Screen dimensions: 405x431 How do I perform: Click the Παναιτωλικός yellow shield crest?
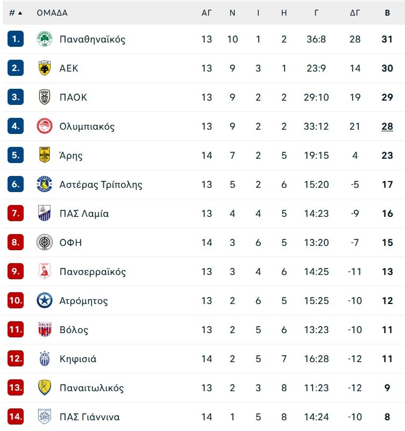[x=44, y=387]
